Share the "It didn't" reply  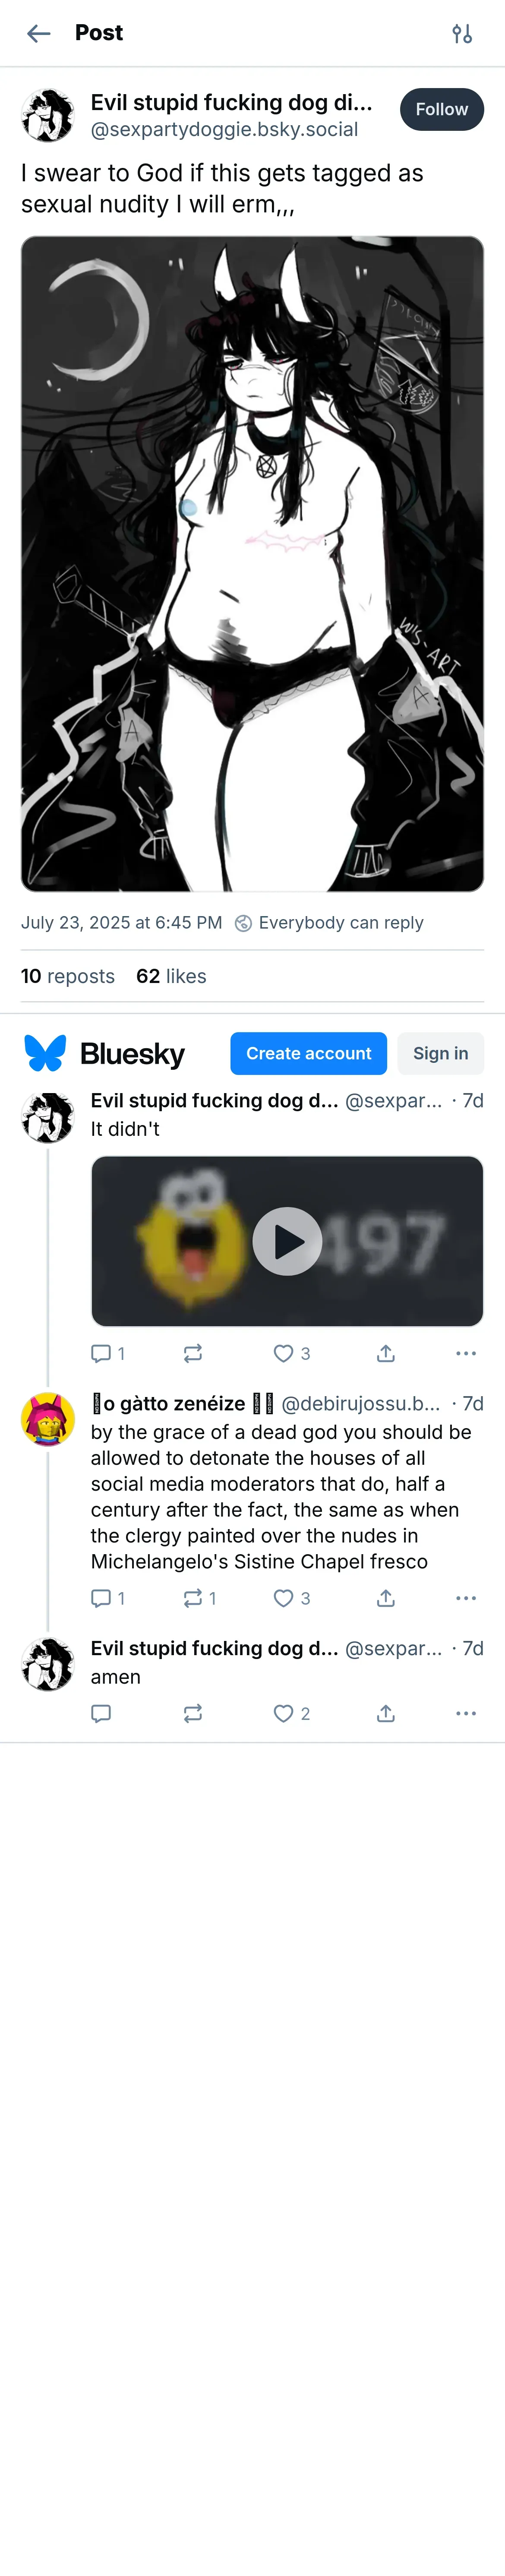click(x=386, y=1353)
